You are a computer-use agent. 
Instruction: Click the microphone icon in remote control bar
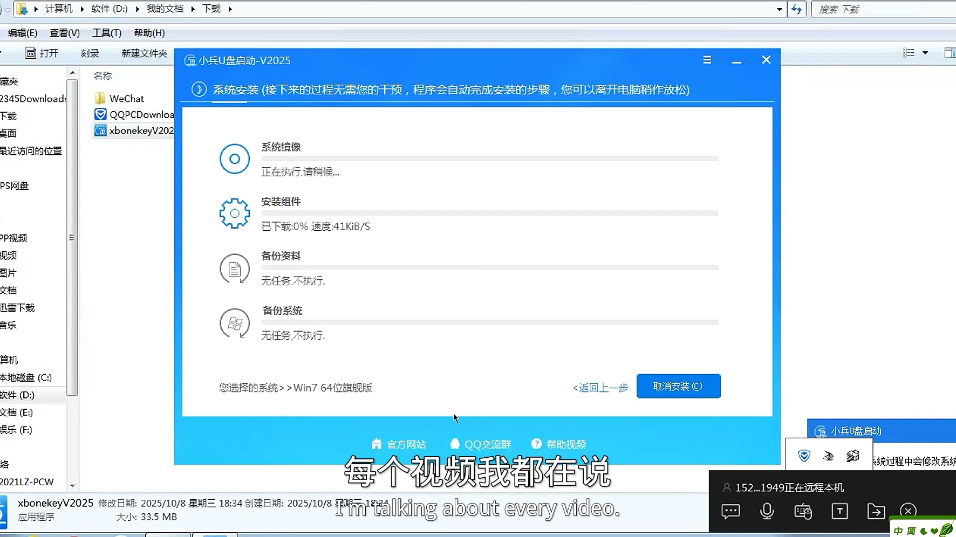pos(767,511)
